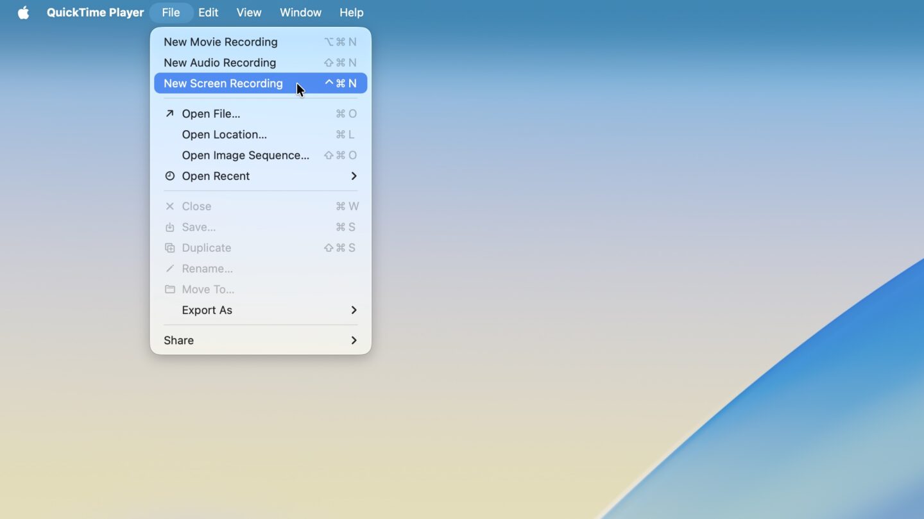
Task: Start a New Screen Recording
Action: coord(223,83)
